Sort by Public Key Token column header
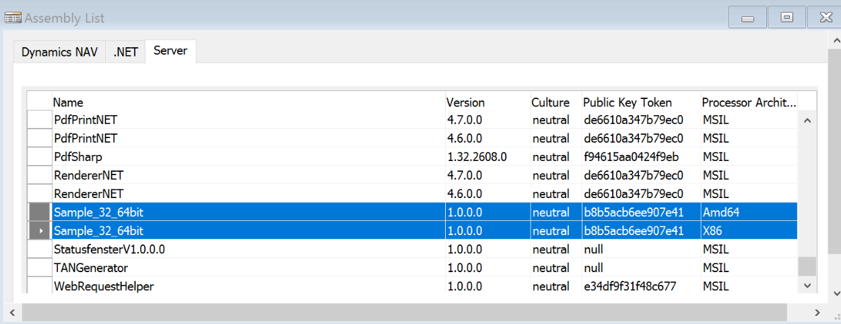Screen dimensions: 841x324 pos(641,102)
